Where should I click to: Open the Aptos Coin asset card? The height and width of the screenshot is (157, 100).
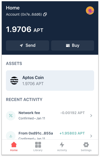[x=50, y=81]
